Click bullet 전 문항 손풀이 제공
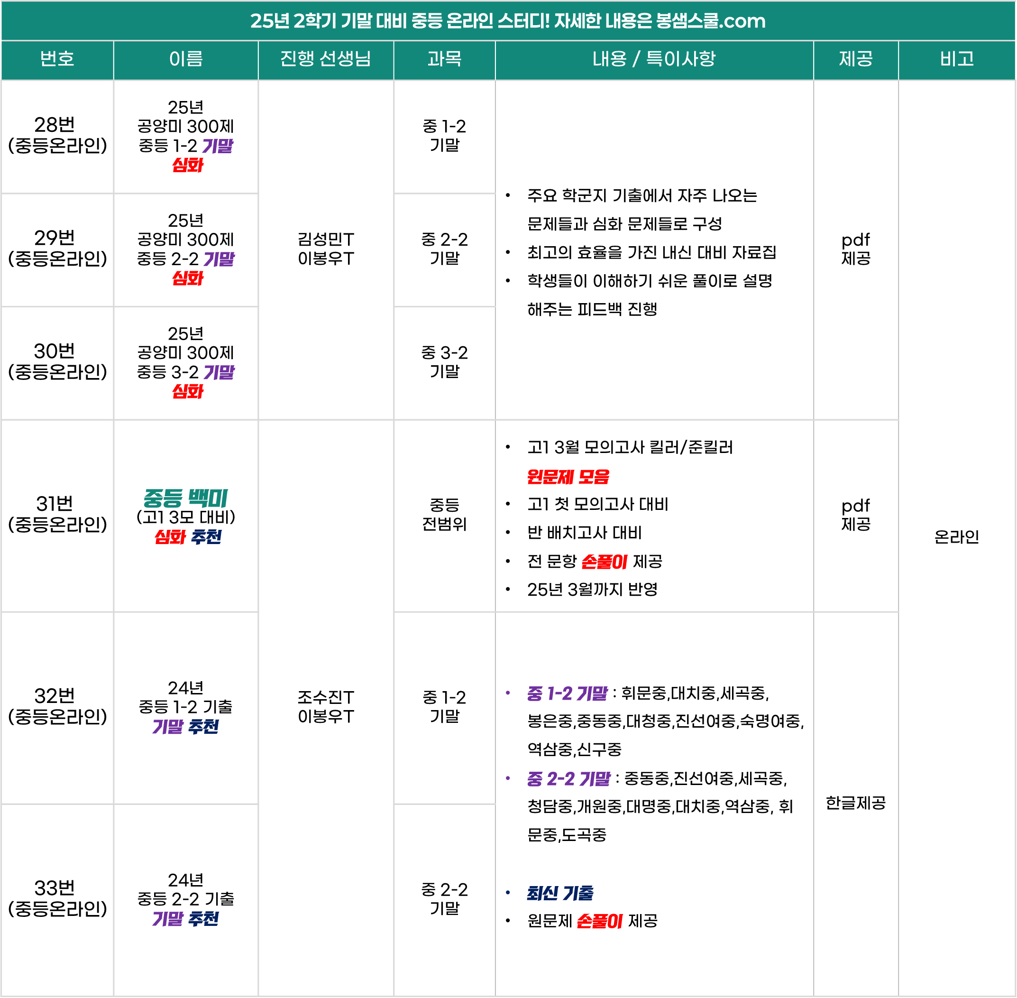1017x998 pixels. 595,562
